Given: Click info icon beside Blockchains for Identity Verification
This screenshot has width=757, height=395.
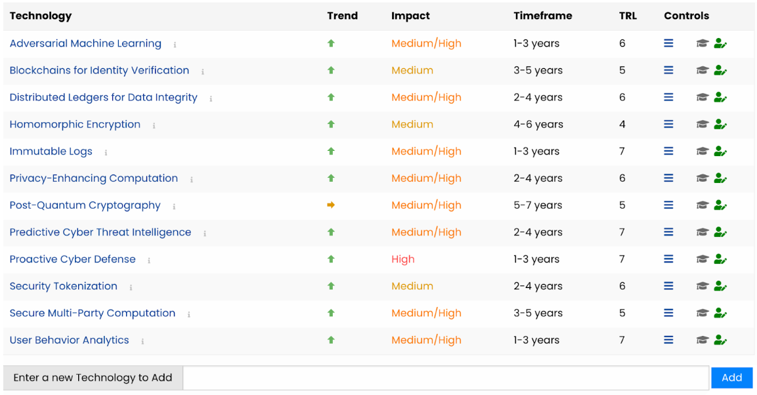Looking at the screenshot, I should coord(203,72).
